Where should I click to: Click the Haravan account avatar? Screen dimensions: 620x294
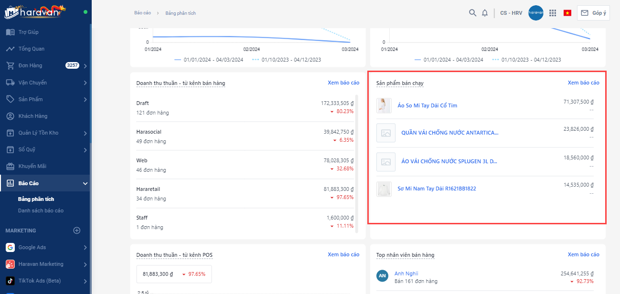point(535,13)
